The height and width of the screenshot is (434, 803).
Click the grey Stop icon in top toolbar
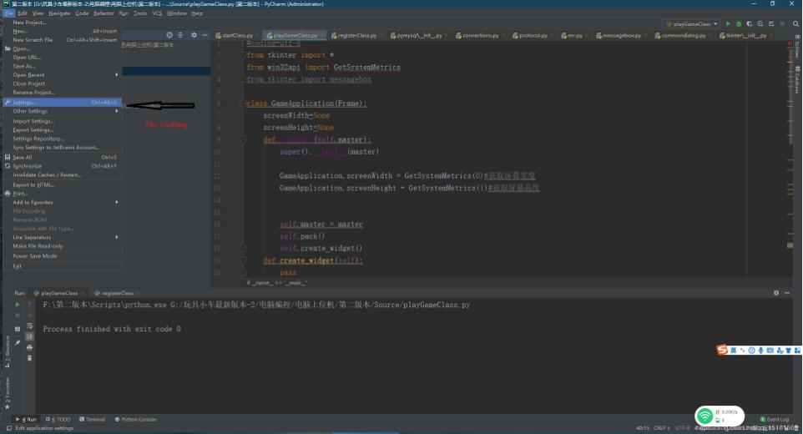coord(782,23)
